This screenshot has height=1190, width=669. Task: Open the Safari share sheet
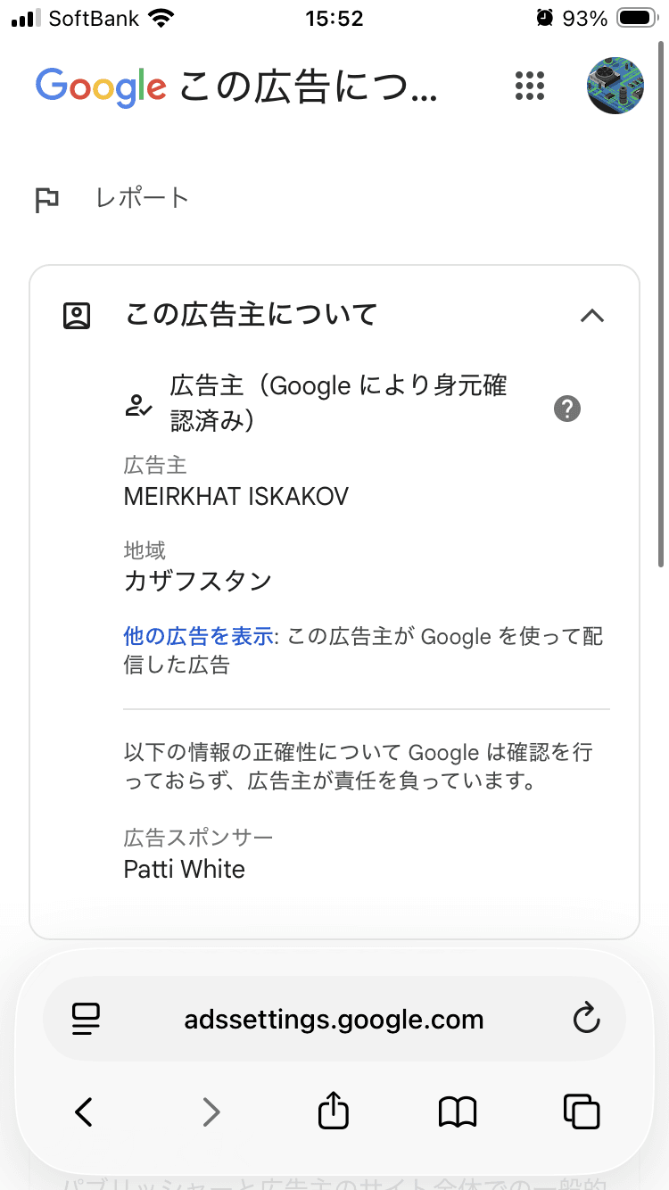tap(334, 1110)
